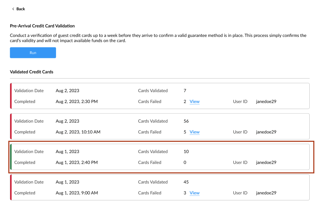Click the validation process description paragraph
Image resolution: width=317 pixels, height=204 pixels.
[158, 38]
